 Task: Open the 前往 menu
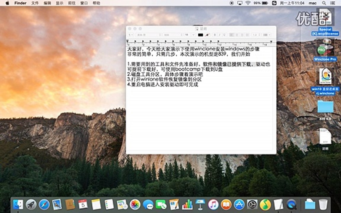72,3
